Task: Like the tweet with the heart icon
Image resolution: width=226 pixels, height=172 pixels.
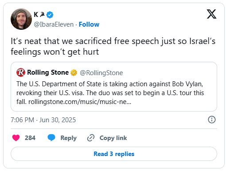Action: click(16, 138)
